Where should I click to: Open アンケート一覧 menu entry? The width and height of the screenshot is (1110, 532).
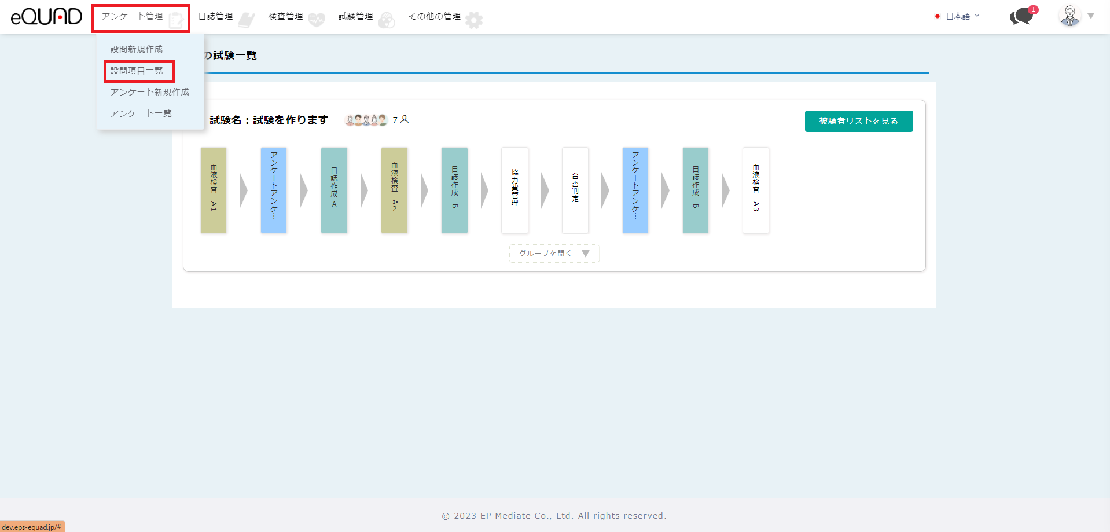(x=141, y=113)
